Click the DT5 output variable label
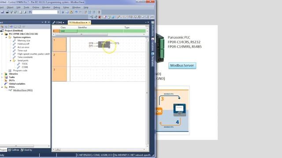The width and height of the screenshot is (282, 158). [x=117, y=43]
